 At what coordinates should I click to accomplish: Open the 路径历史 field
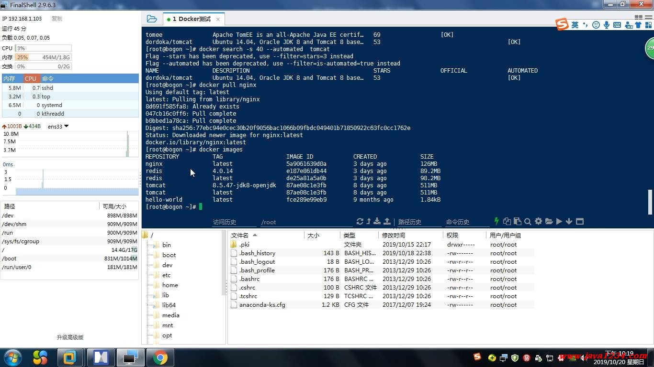click(x=419, y=222)
